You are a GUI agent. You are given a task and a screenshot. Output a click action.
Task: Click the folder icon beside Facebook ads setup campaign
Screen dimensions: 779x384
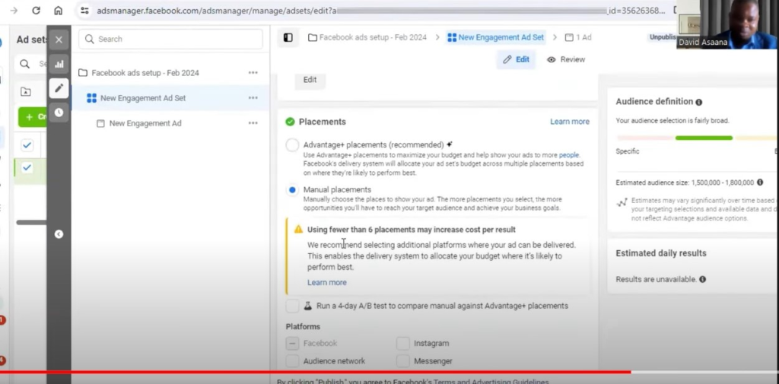[82, 73]
